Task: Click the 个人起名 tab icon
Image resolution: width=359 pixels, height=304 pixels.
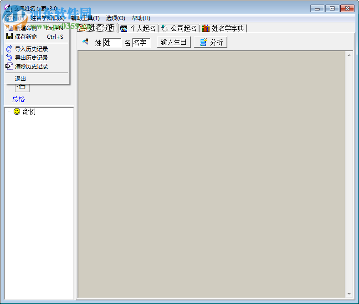Action: (x=123, y=29)
